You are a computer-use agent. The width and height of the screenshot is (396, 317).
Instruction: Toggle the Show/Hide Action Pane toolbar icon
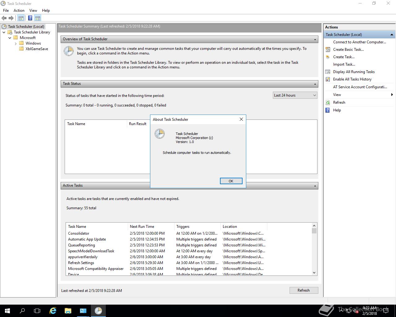[x=37, y=18]
